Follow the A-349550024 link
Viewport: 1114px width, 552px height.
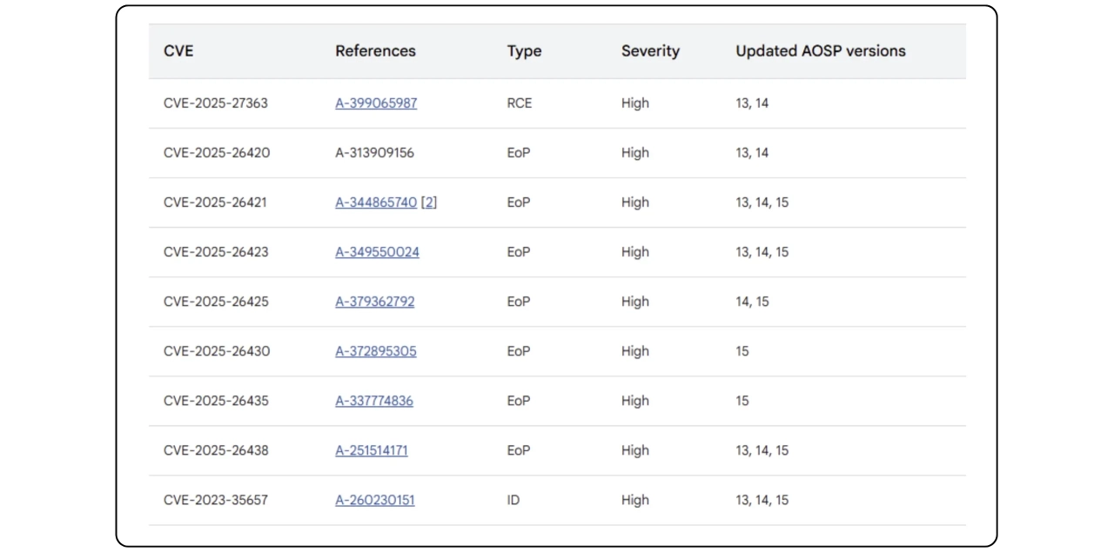(377, 252)
